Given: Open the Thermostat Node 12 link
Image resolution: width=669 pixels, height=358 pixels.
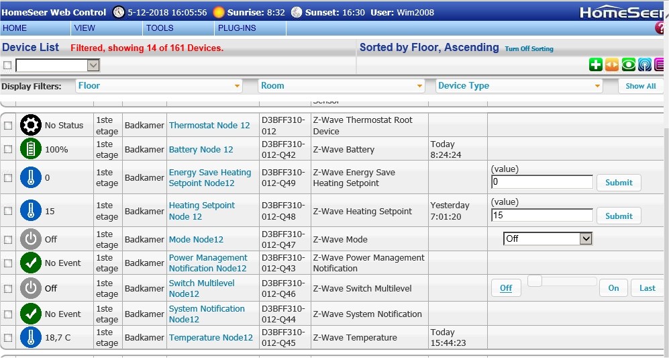Looking at the screenshot, I should (209, 125).
